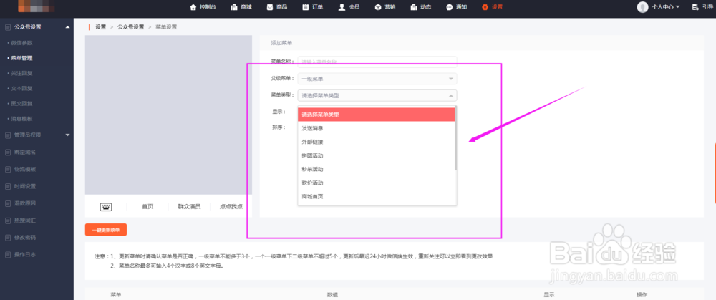This screenshot has width=716, height=300.
Task: Click the menu type list scrollbar
Action: pos(455,138)
